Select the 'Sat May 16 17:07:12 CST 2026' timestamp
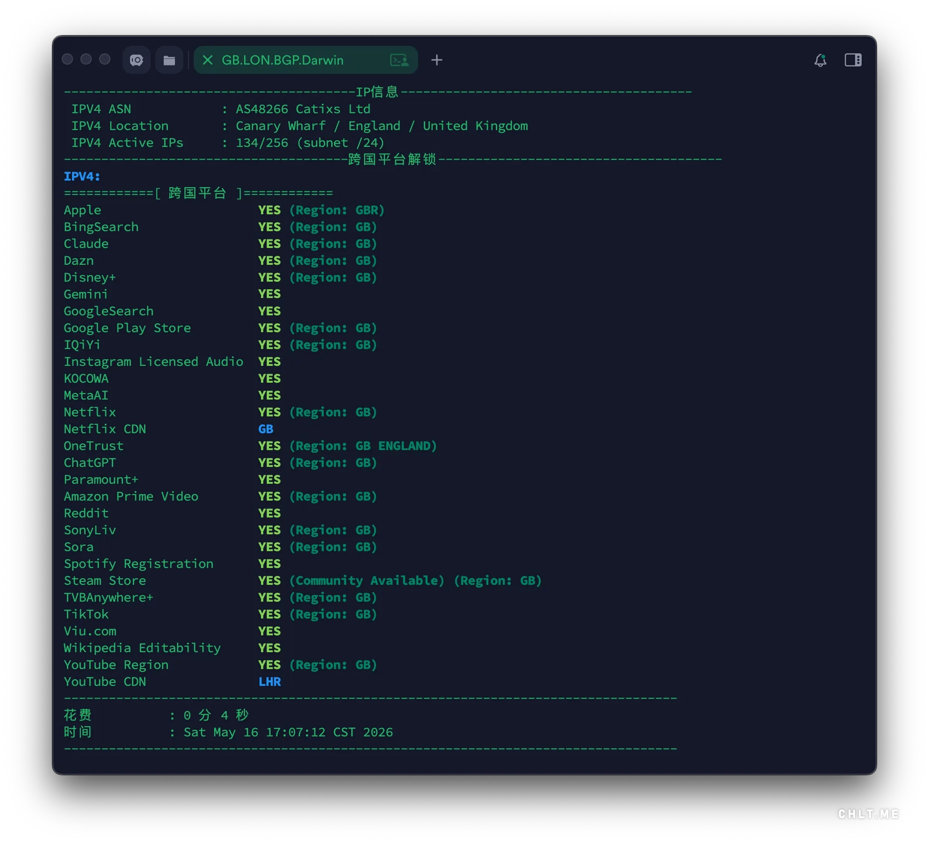Viewport: 929px width, 844px height. pyautogui.click(x=288, y=732)
